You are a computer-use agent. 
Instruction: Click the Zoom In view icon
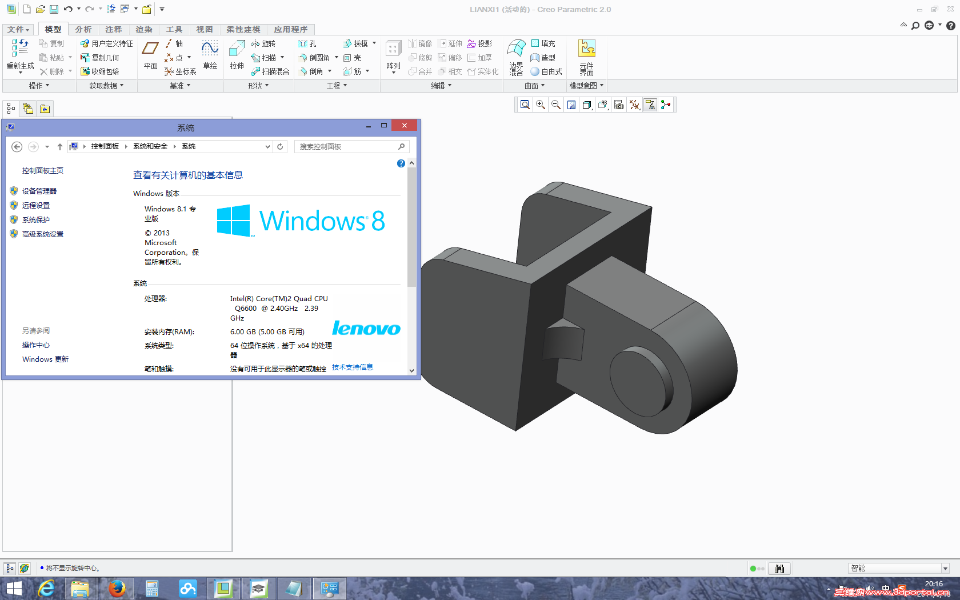click(541, 105)
